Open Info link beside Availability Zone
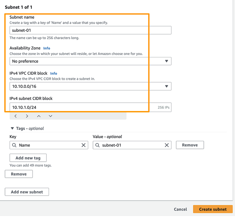Viewport: 235px width, 218px height. click(x=47, y=48)
